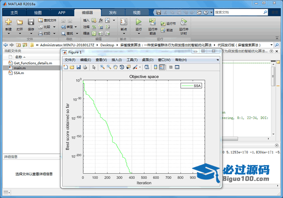Select the Pan hand tool
The width and height of the screenshot is (283, 198).
click(x=115, y=67)
